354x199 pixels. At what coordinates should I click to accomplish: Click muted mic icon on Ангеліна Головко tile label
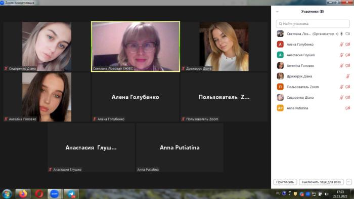(x=6, y=119)
